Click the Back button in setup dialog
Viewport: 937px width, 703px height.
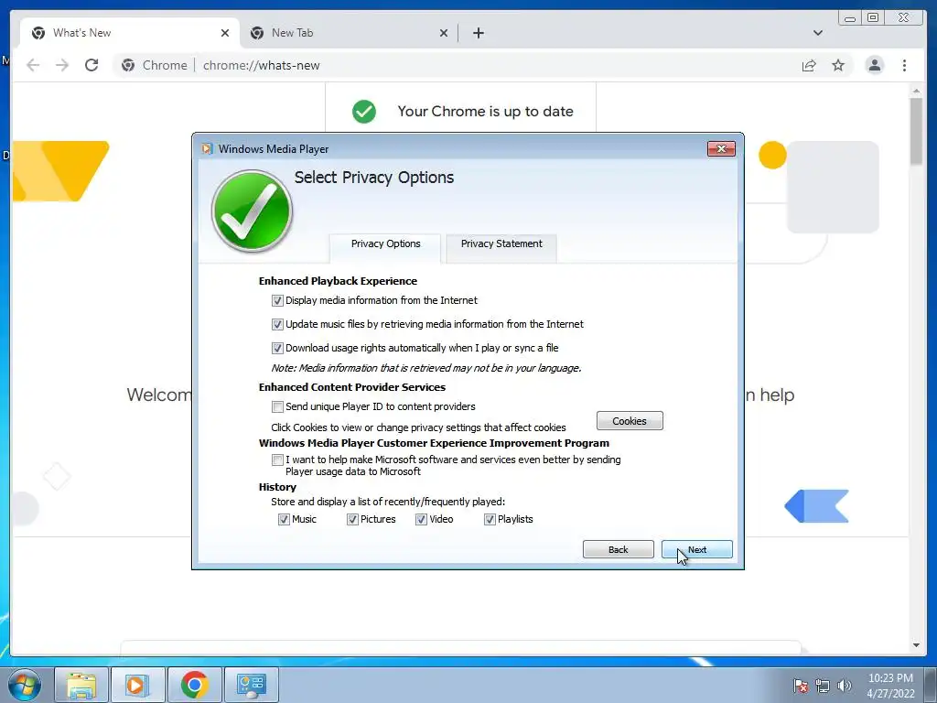tap(618, 549)
